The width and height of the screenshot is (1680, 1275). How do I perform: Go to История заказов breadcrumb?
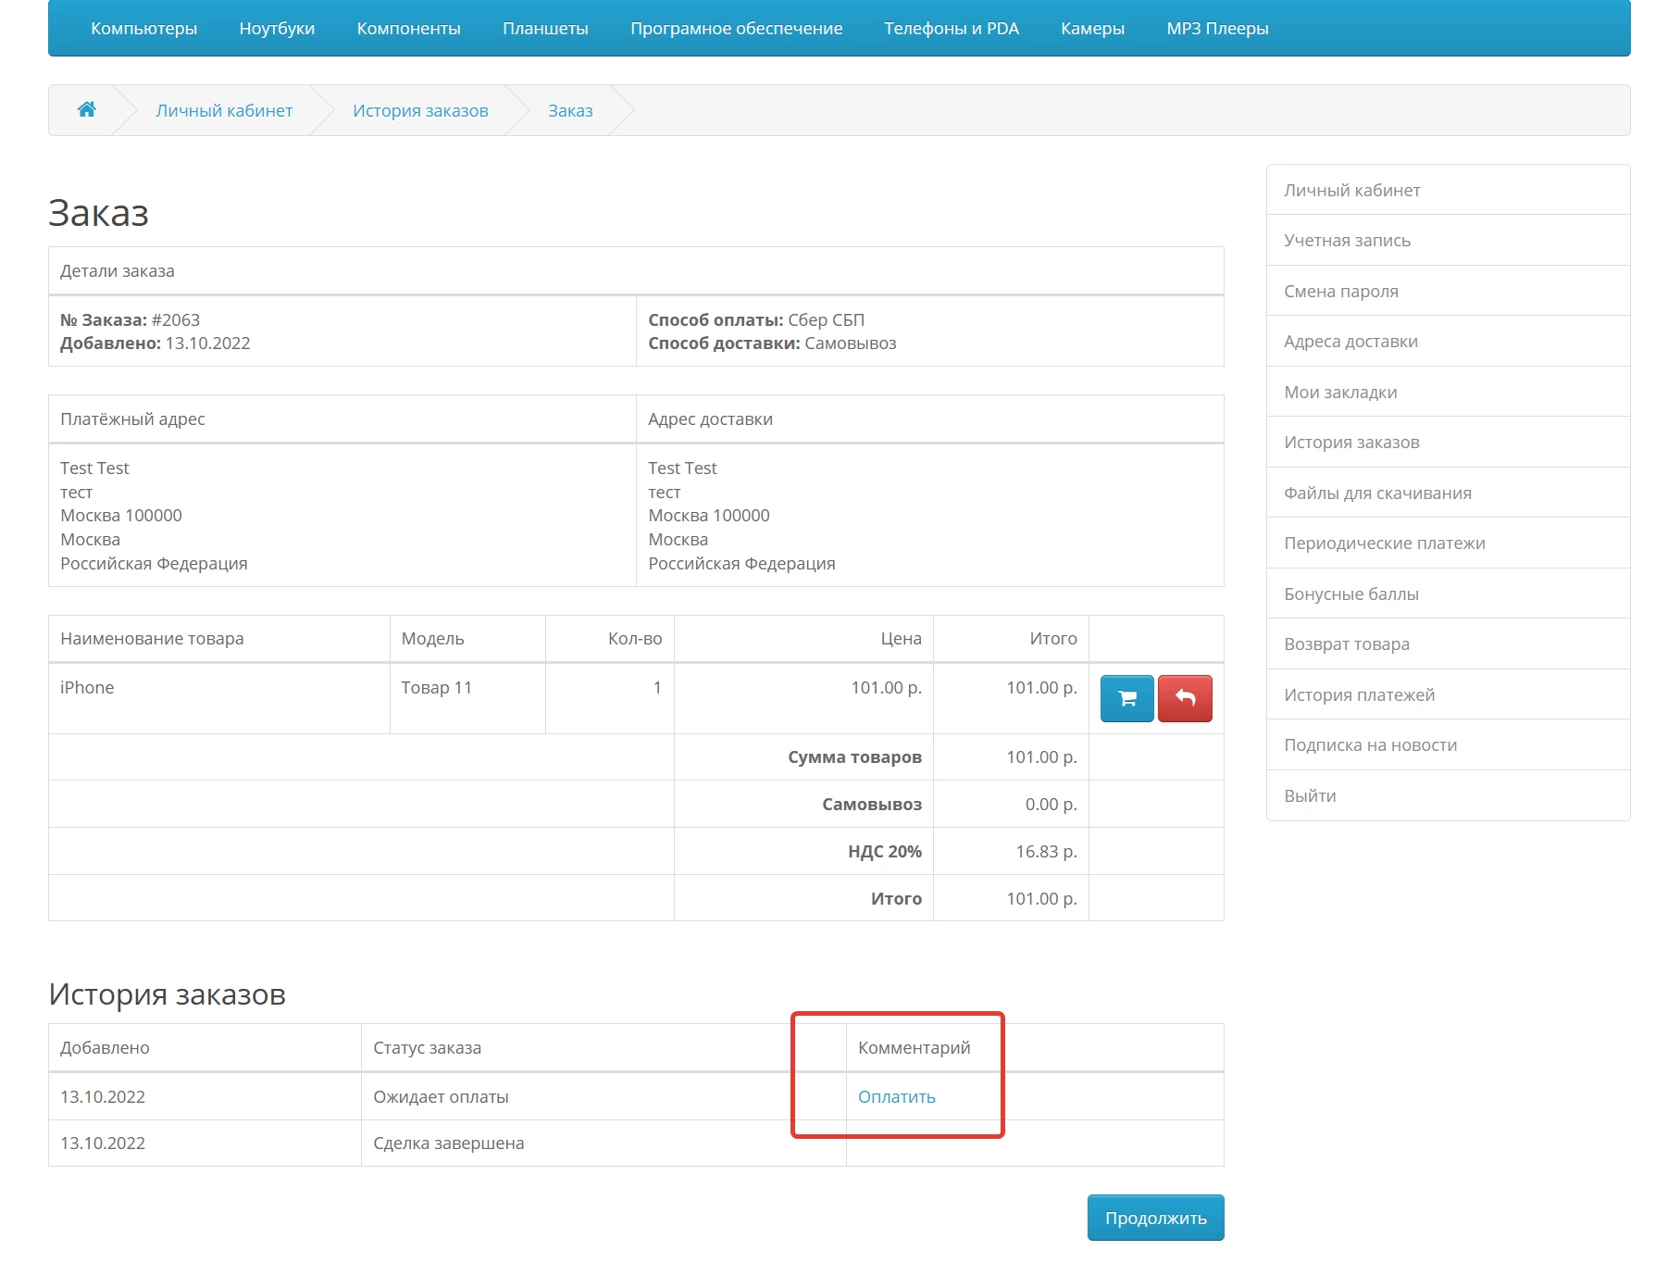coord(420,110)
